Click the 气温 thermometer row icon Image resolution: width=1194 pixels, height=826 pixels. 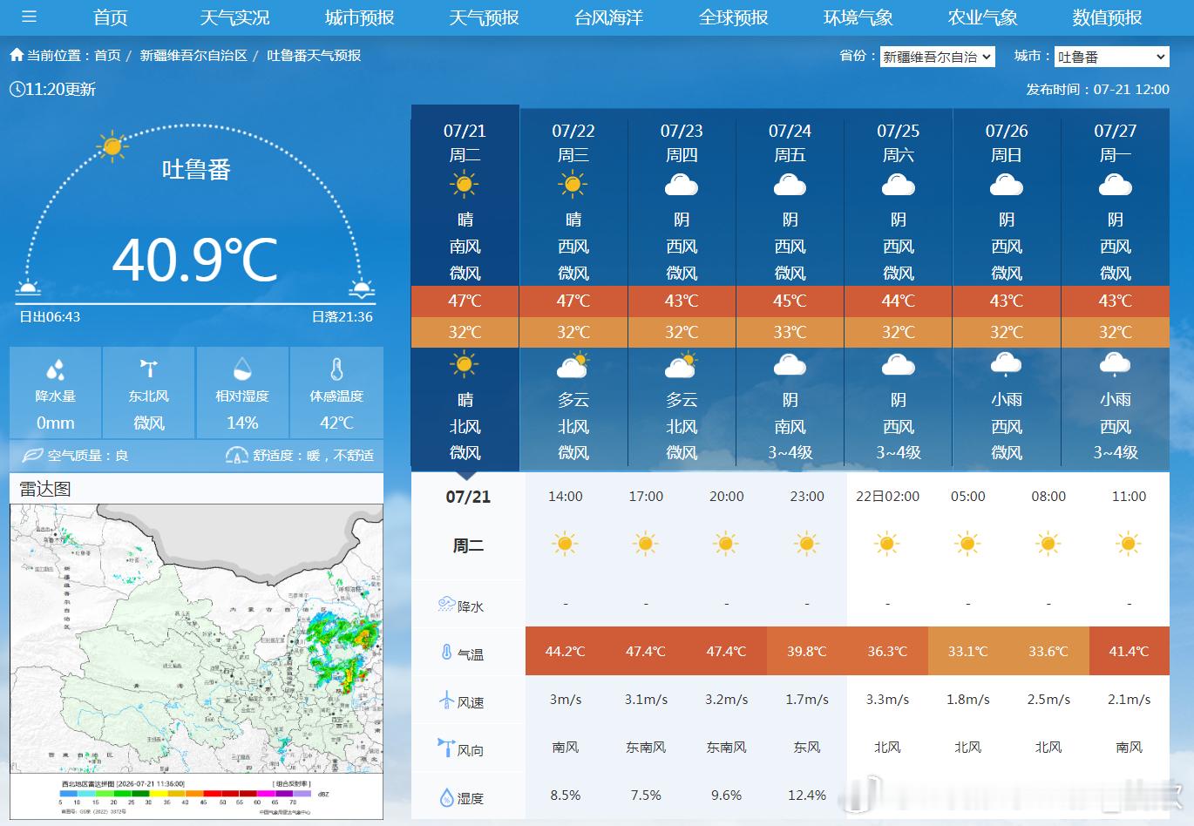pyautogui.click(x=447, y=652)
